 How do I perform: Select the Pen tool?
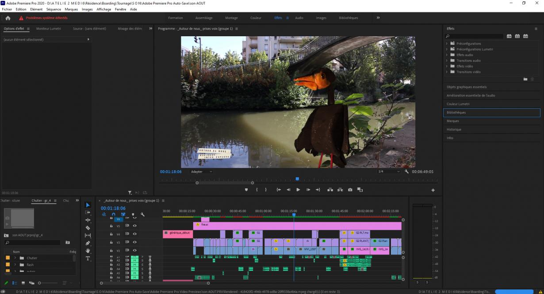pyautogui.click(x=88, y=243)
